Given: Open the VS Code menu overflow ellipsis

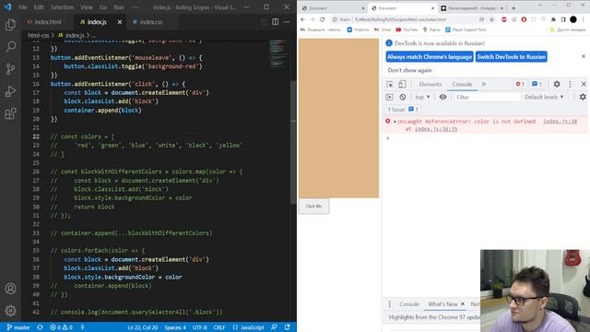Looking at the screenshot, I should point(136,7).
